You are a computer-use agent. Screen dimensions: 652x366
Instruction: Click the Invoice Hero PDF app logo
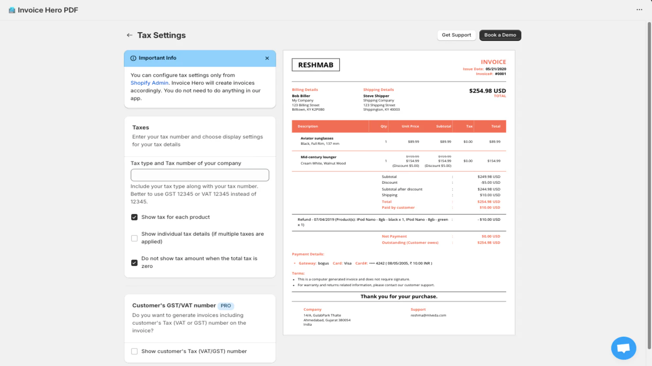coord(12,10)
